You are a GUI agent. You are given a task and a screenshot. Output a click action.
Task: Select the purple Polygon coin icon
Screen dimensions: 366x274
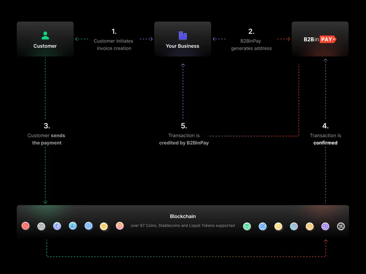point(325,226)
